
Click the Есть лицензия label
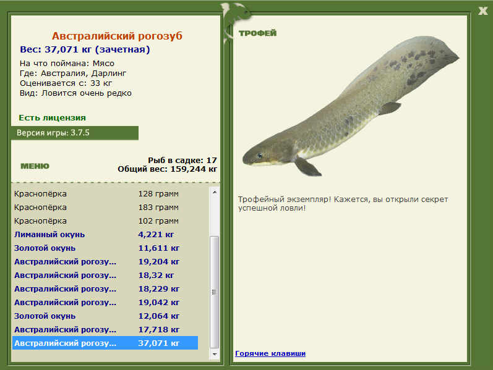point(52,118)
